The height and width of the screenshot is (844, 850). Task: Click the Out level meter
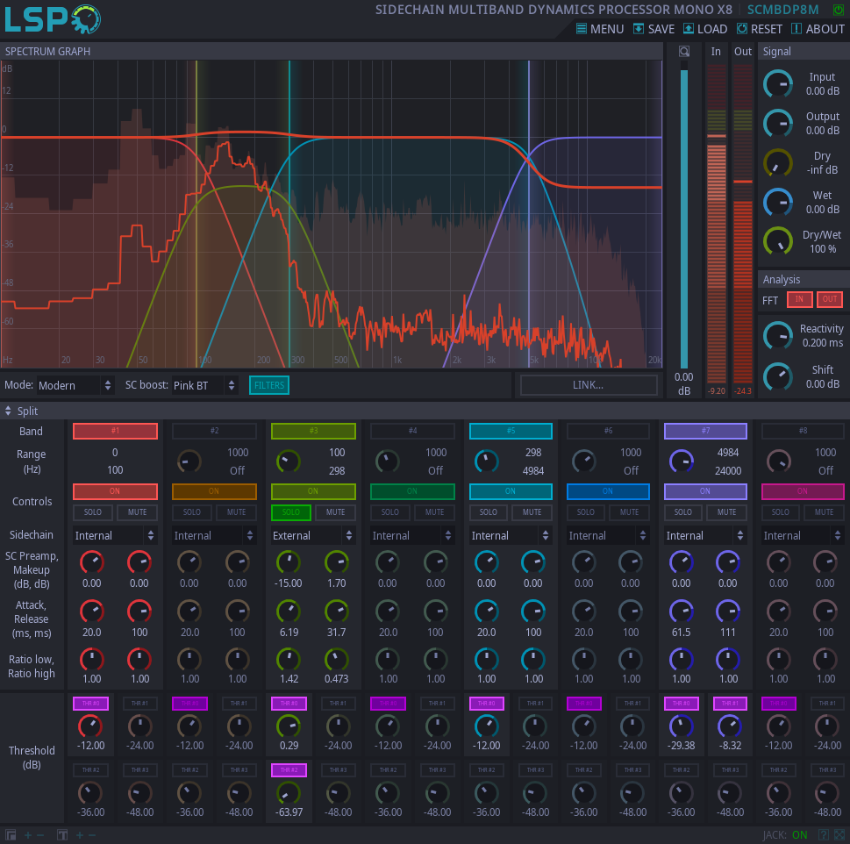coord(743,224)
